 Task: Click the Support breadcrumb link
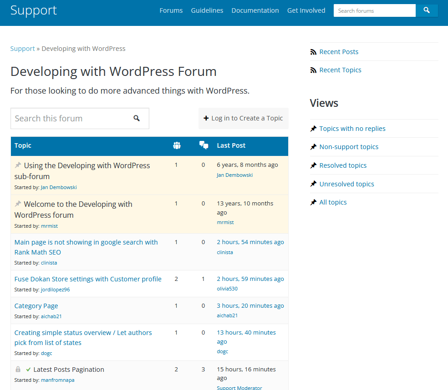(x=23, y=49)
